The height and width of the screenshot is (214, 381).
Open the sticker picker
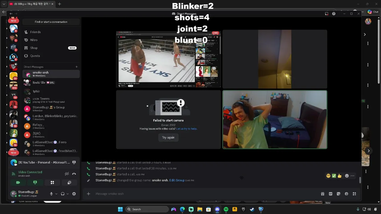point(338,194)
